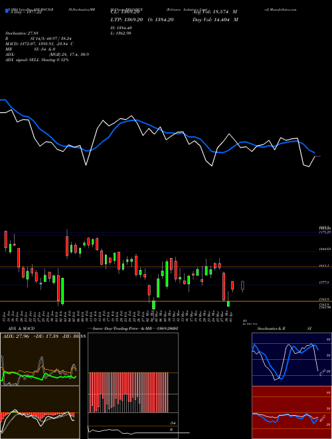The height and width of the screenshot is (439, 332).
Task: Click the '(MGR) 28, 17.4, 30.9' values
Action: [x=69, y=55]
